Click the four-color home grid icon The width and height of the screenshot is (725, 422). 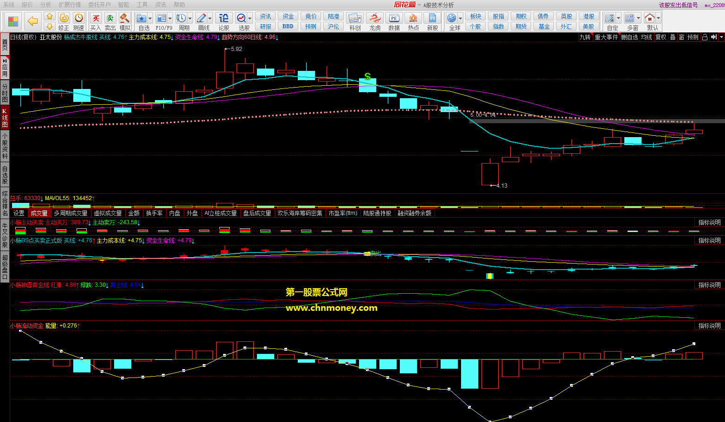coord(13,21)
